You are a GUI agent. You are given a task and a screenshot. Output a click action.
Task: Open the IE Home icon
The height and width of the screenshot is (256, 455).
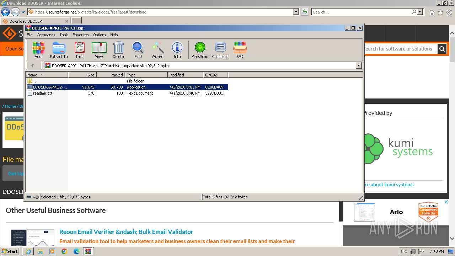(x=432, y=12)
